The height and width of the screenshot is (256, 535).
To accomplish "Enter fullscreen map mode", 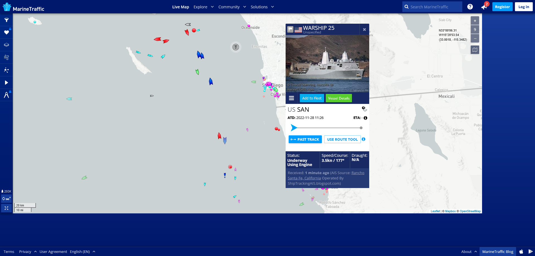I will (6, 208).
